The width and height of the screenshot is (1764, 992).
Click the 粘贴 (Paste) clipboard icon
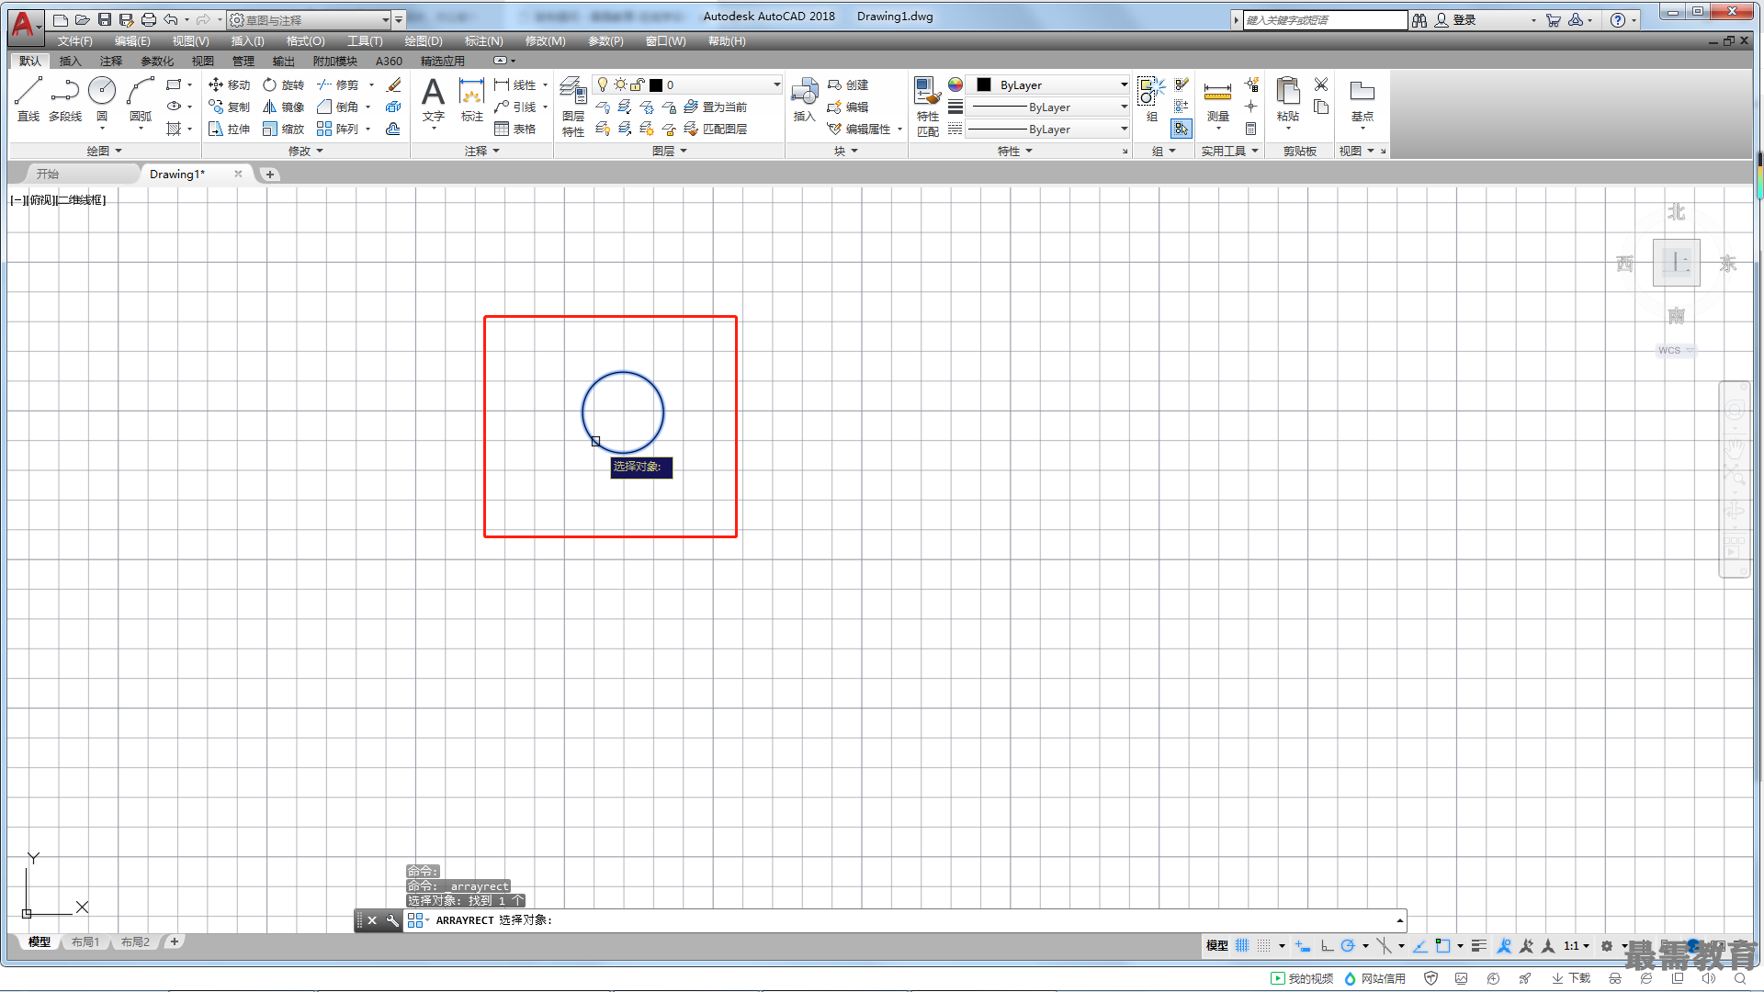click(1288, 99)
